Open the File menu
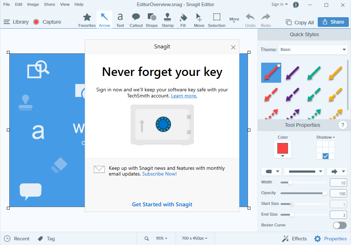This screenshot has width=351, height=245. pos(6,5)
